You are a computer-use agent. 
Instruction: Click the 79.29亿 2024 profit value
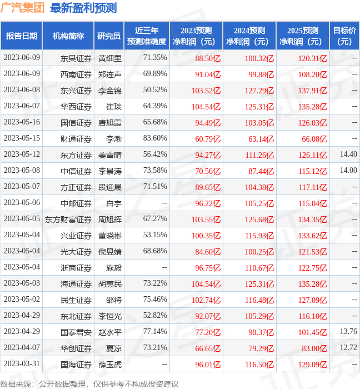(x=261, y=349)
